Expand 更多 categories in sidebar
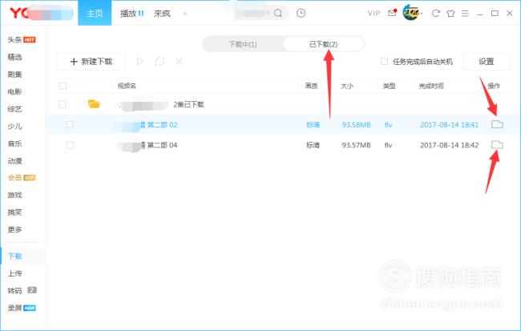Image resolution: width=521 pixels, height=331 pixels. click(15, 229)
